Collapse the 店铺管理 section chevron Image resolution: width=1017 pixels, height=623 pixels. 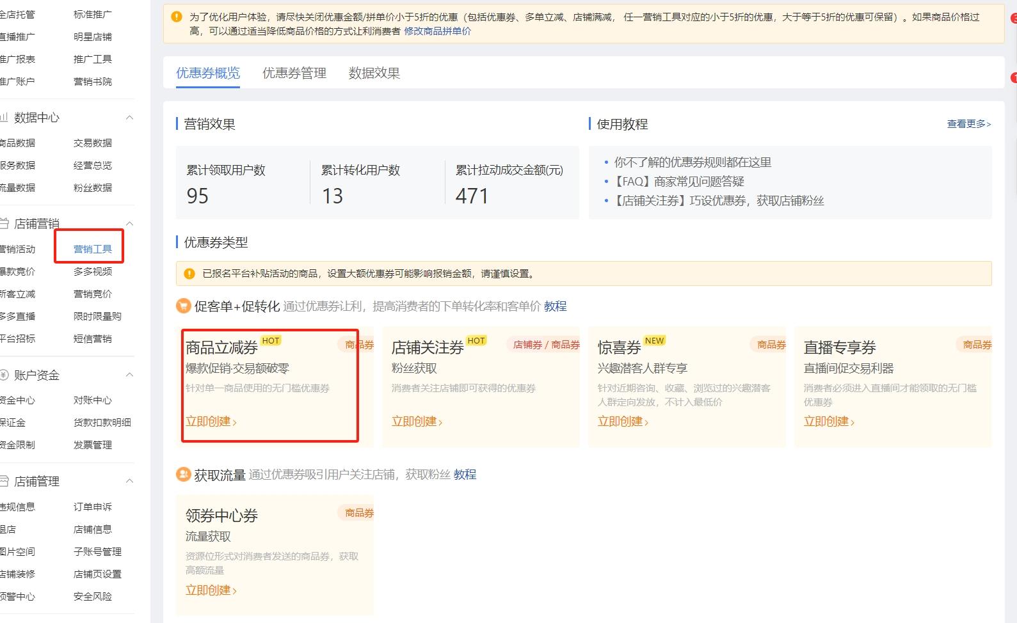(x=130, y=481)
